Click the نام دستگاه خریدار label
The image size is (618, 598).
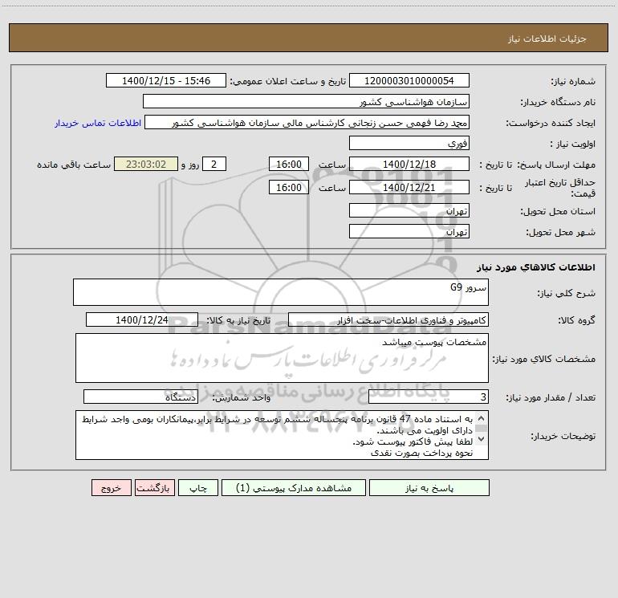pyautogui.click(x=558, y=102)
